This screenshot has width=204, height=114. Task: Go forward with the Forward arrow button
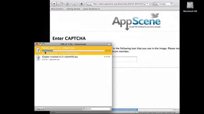(x=59, y=4)
